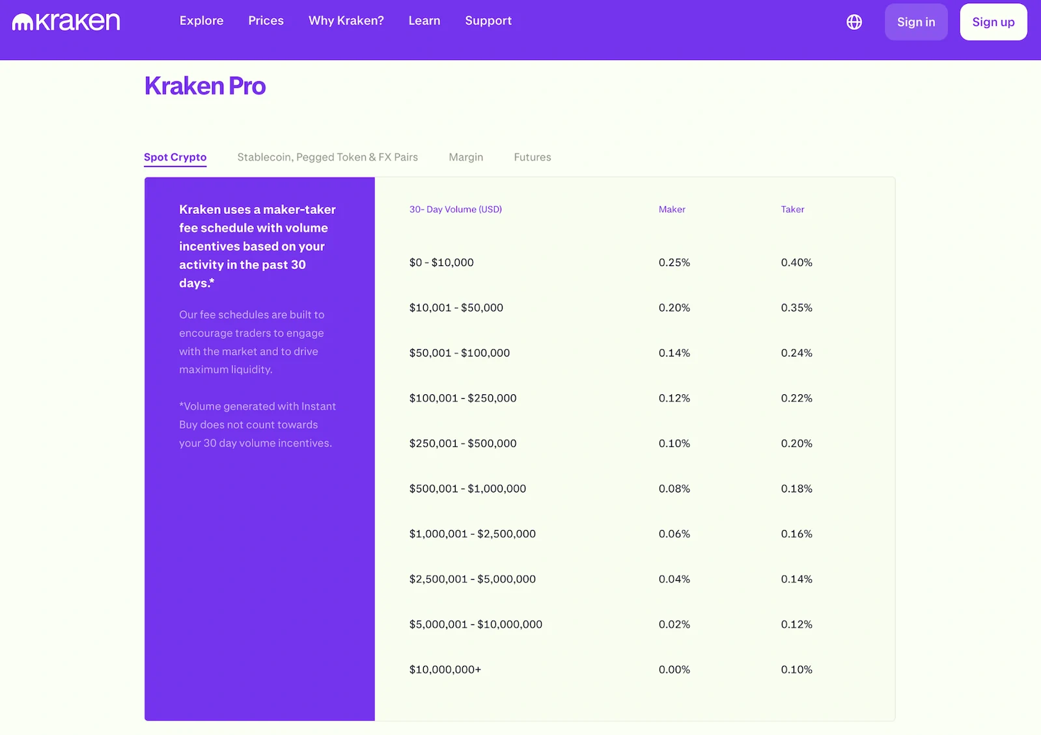Viewport: 1041px width, 735px height.
Task: Select the $0 - $10,000 volume row
Action: [441, 263]
